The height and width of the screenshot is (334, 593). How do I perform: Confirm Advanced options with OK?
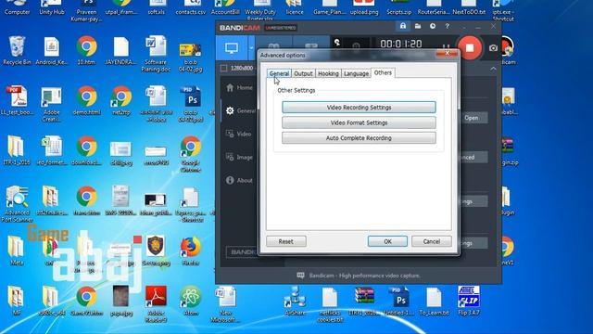[x=387, y=241]
